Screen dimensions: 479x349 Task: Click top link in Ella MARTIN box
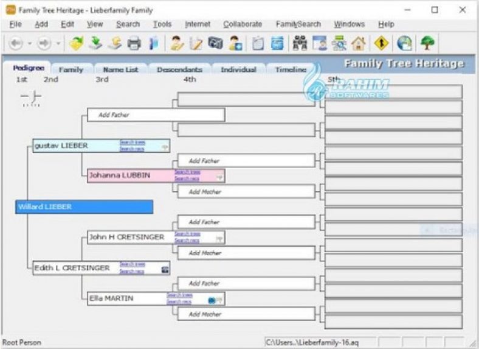click(180, 295)
